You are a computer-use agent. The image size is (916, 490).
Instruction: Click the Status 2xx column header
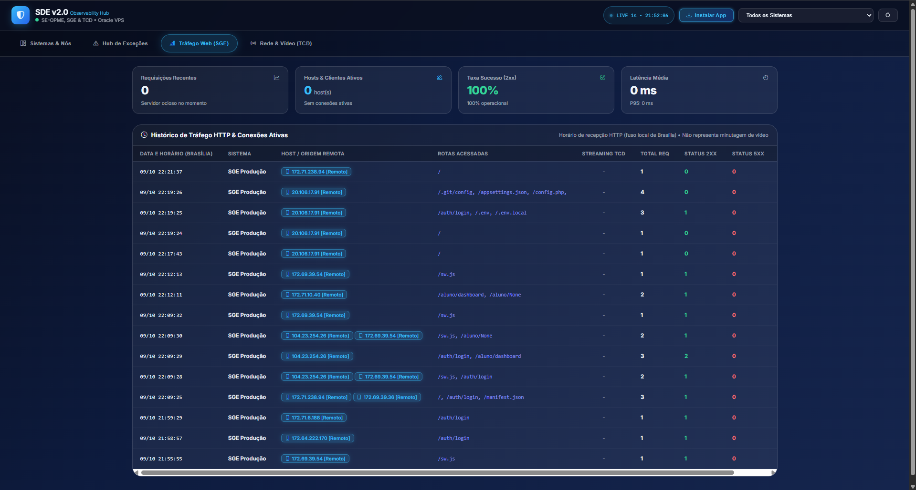(x=700, y=153)
